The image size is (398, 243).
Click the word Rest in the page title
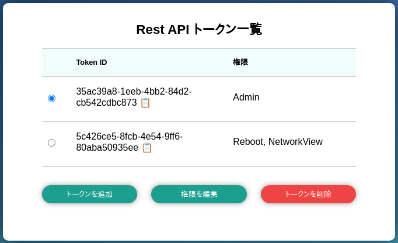(148, 30)
